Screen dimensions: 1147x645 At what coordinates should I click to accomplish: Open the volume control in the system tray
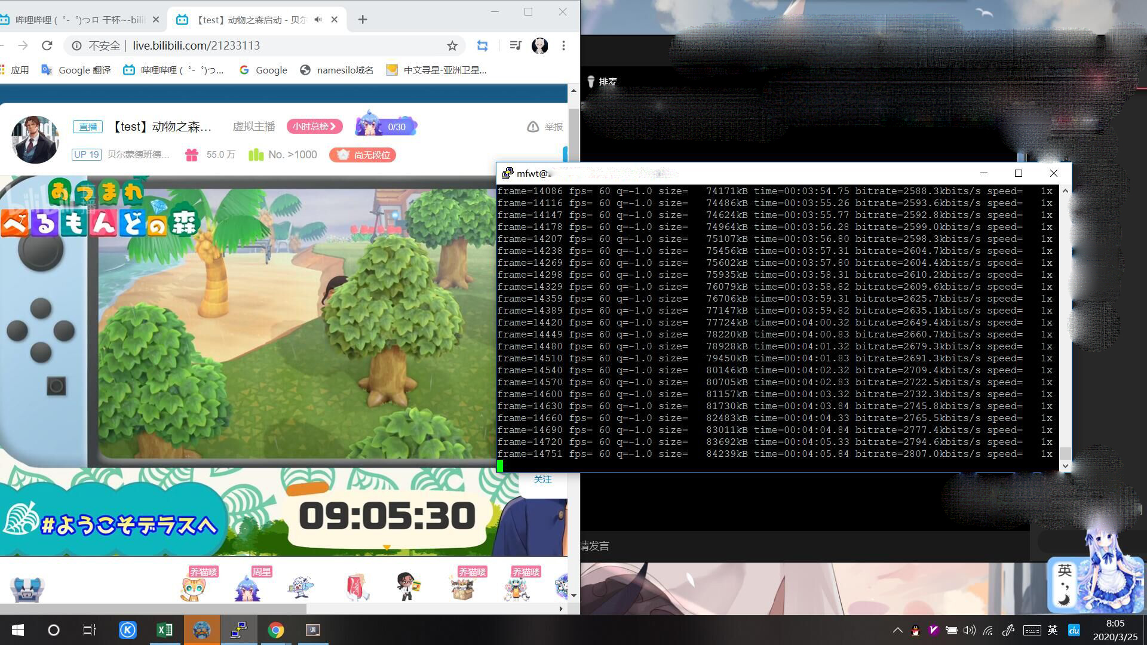(969, 630)
